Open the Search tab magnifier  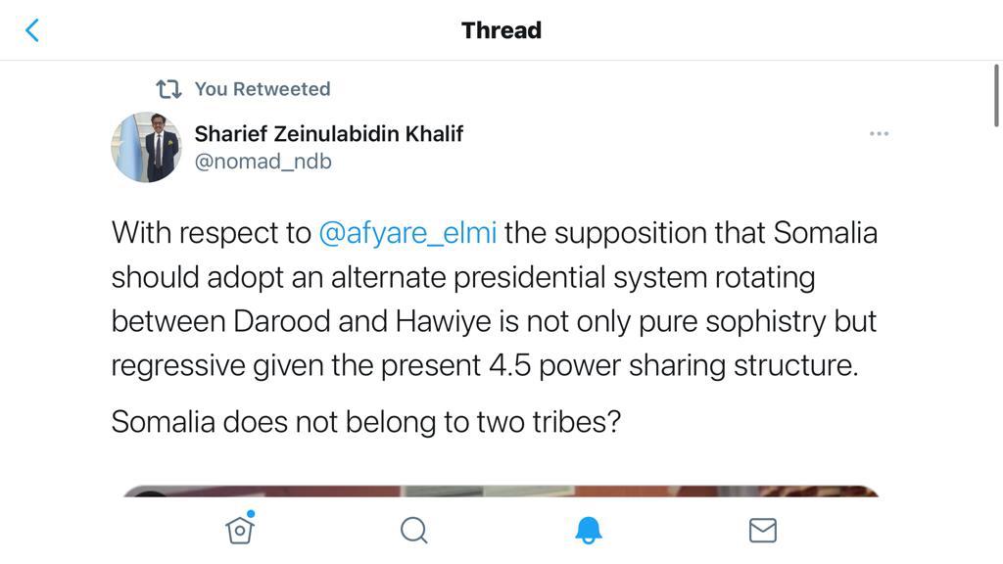414,530
